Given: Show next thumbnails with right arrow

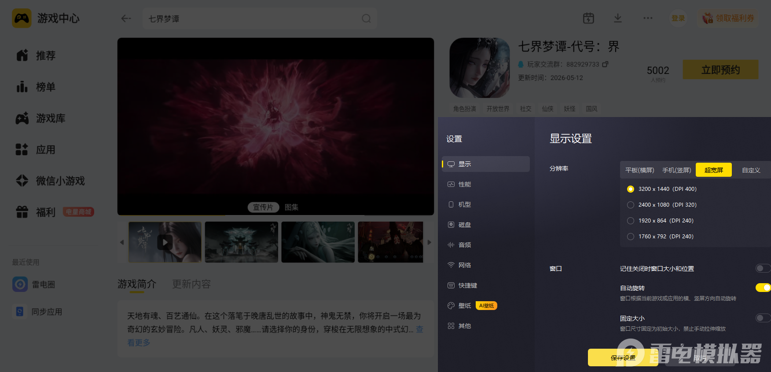Looking at the screenshot, I should click(430, 242).
